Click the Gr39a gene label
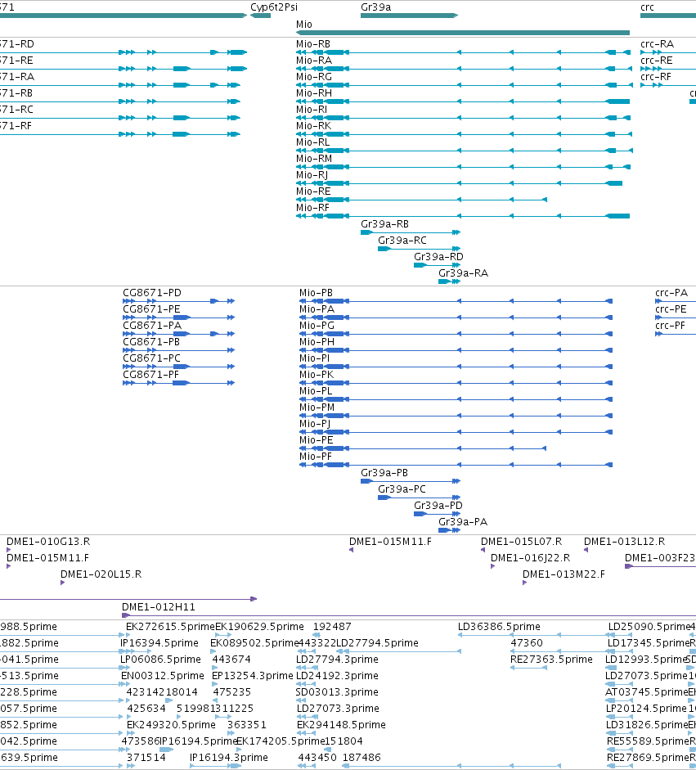 376,7
